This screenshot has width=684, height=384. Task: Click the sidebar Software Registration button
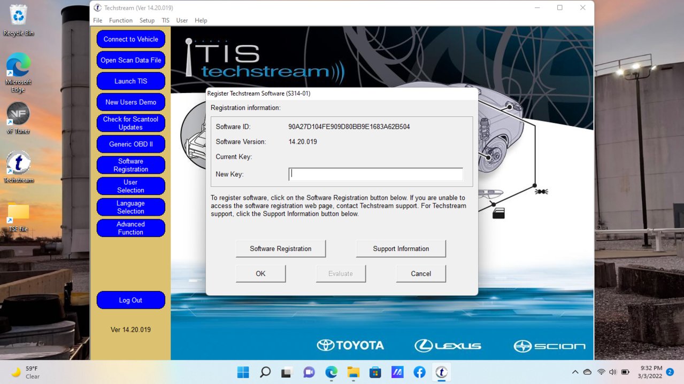click(x=131, y=165)
